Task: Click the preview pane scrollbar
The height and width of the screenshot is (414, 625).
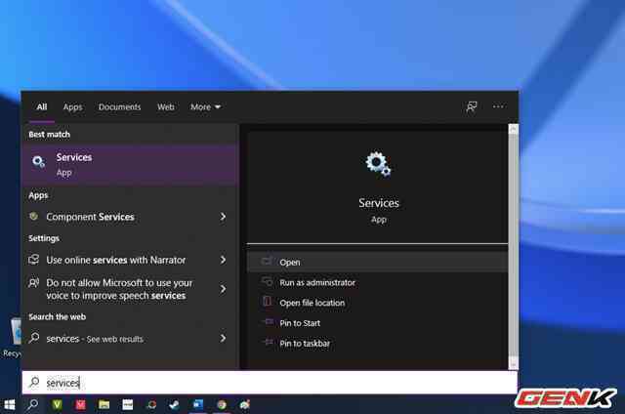Action: tap(514, 246)
